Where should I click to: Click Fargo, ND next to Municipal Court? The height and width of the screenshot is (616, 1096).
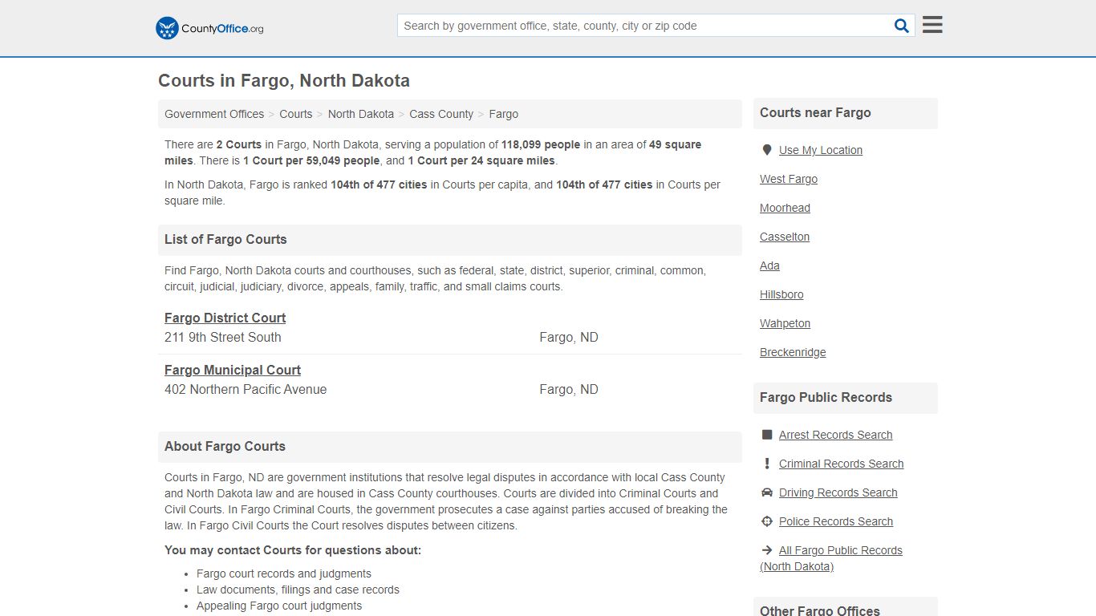(569, 389)
